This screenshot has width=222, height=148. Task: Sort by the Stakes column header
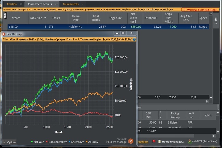pyautogui.click(x=16, y=18)
